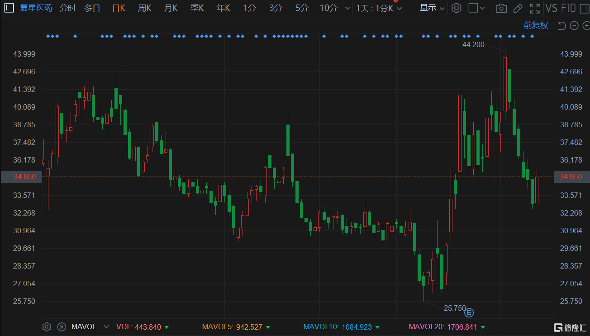Click the undo arrow icon
This screenshot has height=336, width=590.
click(561, 26)
